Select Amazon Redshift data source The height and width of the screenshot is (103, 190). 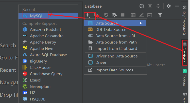tap(48, 30)
